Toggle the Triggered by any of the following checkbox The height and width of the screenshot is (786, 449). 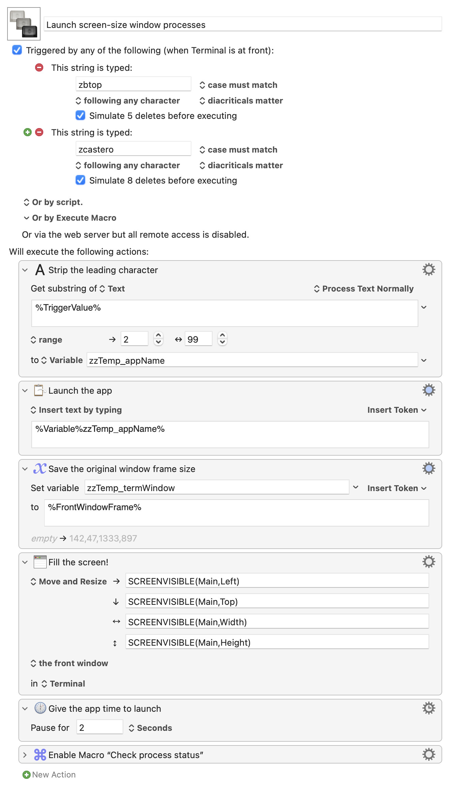click(17, 50)
